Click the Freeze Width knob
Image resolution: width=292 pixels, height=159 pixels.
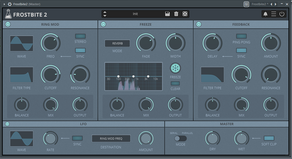[175, 43]
